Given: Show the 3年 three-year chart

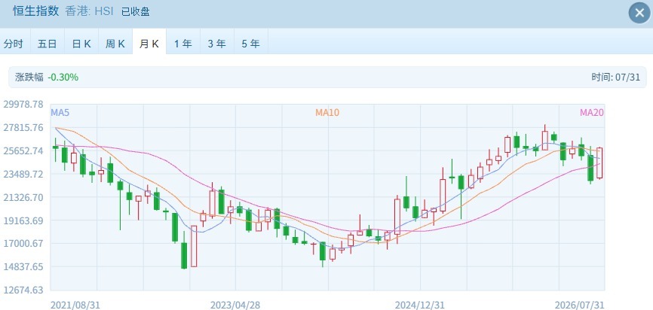Looking at the screenshot, I should pyautogui.click(x=217, y=44).
